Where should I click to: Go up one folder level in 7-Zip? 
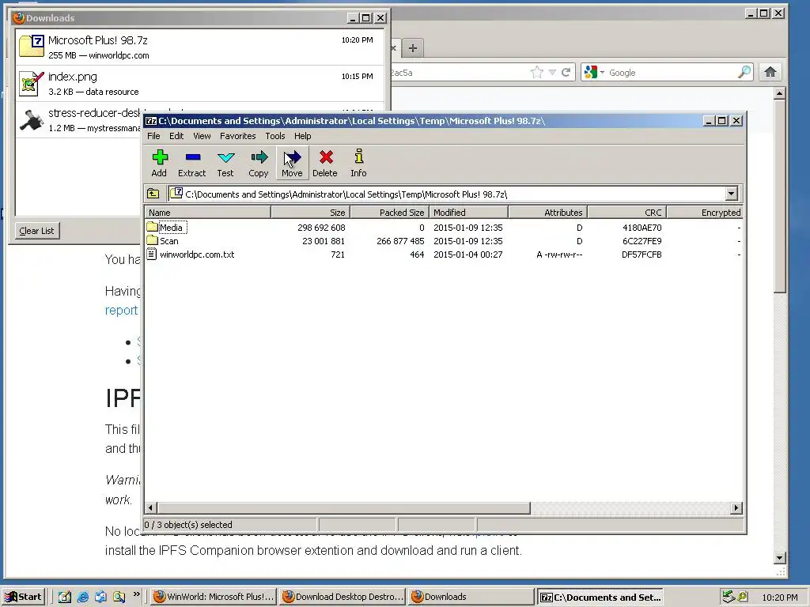153,194
